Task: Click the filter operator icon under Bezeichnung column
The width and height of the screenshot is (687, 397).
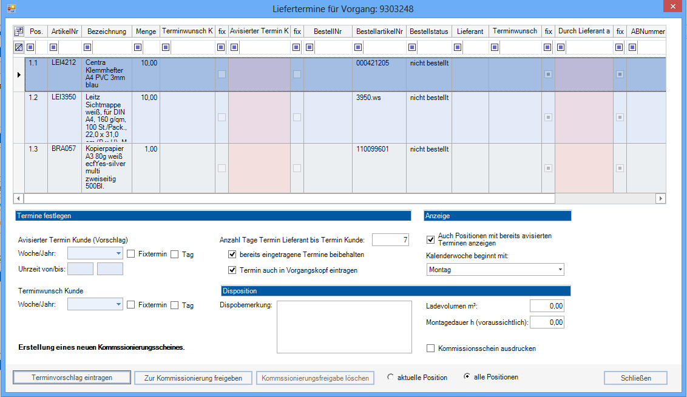Action: 87,47
